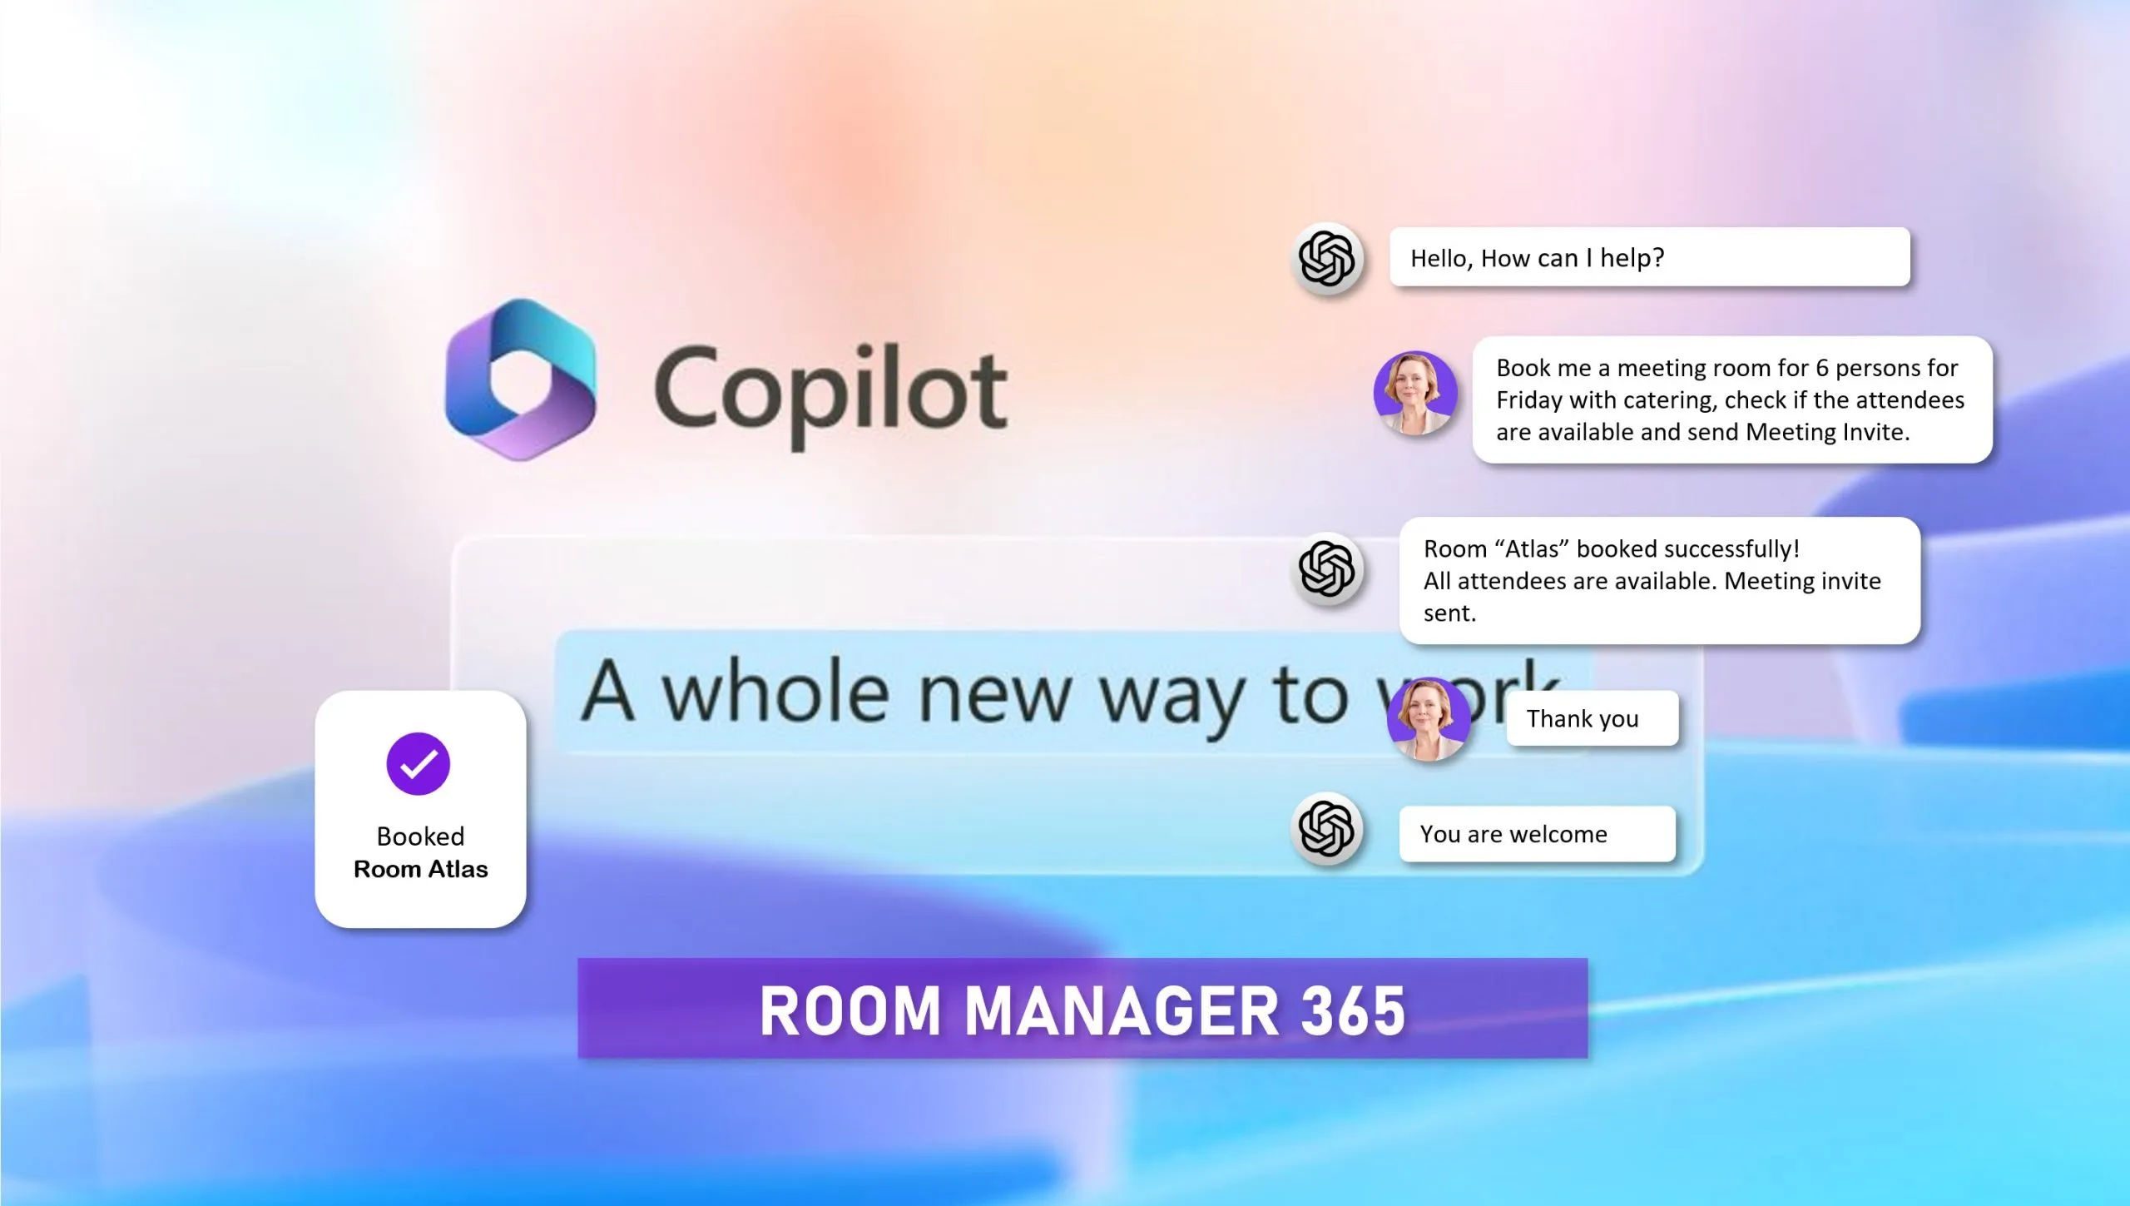Click the OpenAI icon next to greeting

click(1327, 259)
